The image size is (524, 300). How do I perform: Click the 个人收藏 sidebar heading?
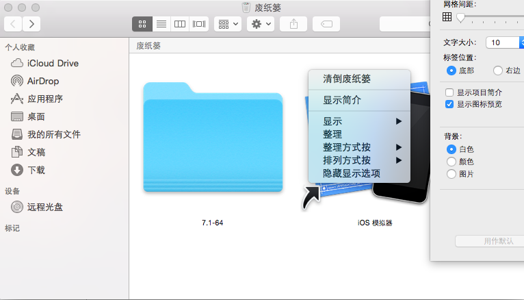[20, 47]
